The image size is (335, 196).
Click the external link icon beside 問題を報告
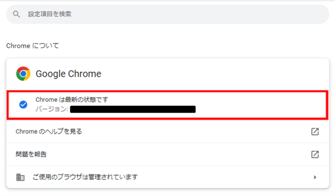[315, 154]
